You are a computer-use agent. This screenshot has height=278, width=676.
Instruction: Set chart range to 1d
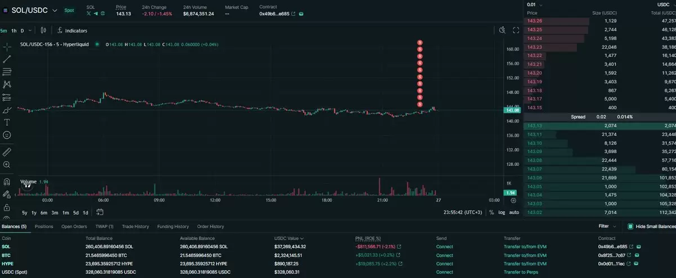tap(85, 212)
